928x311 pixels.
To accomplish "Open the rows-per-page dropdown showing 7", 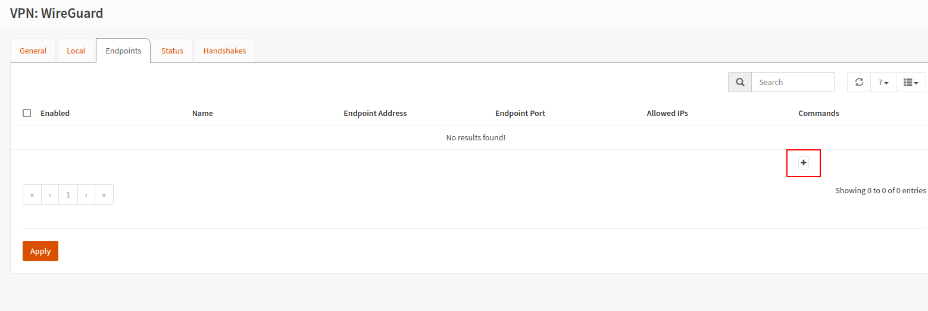I will pyautogui.click(x=883, y=82).
